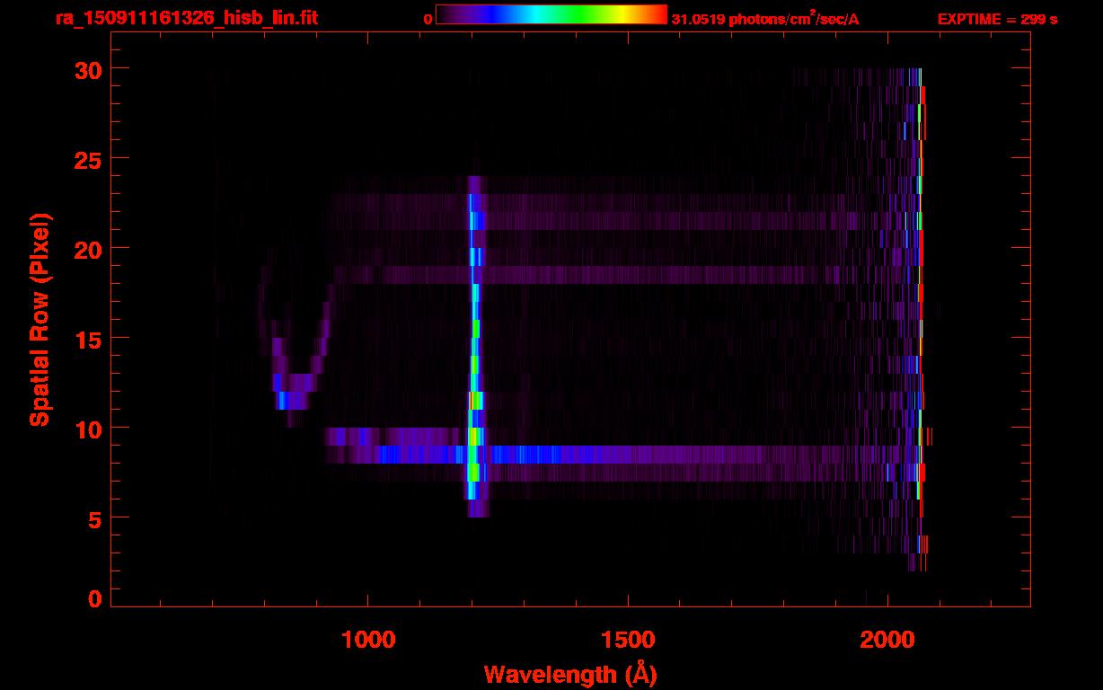Click the y-axis tick label 0
Image resolution: width=1103 pixels, height=690 pixels.
93,599
